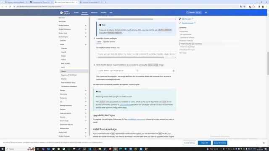The image size is (269, 151).
Task: Toggle the dark/light theme icon in header
Action: pos(206,13)
